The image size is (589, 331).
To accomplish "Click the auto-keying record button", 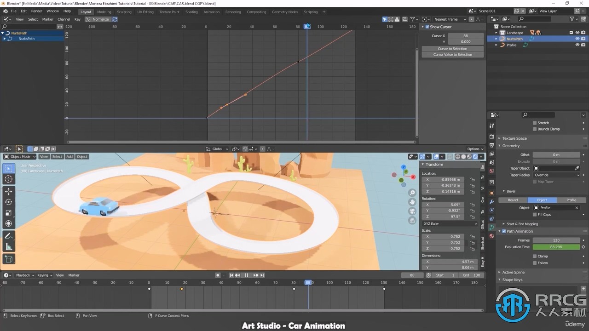I will click(x=218, y=275).
